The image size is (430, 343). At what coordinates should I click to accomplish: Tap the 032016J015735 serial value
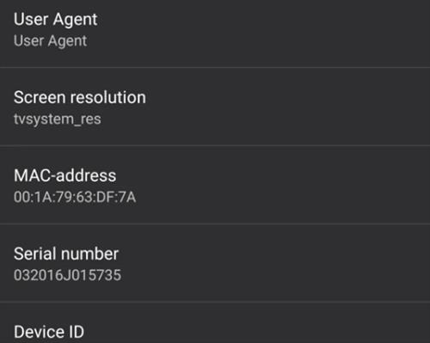68,275
